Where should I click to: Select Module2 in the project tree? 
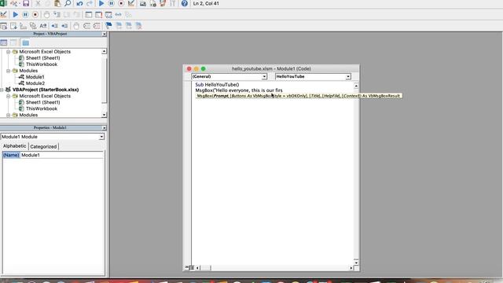[x=35, y=83]
